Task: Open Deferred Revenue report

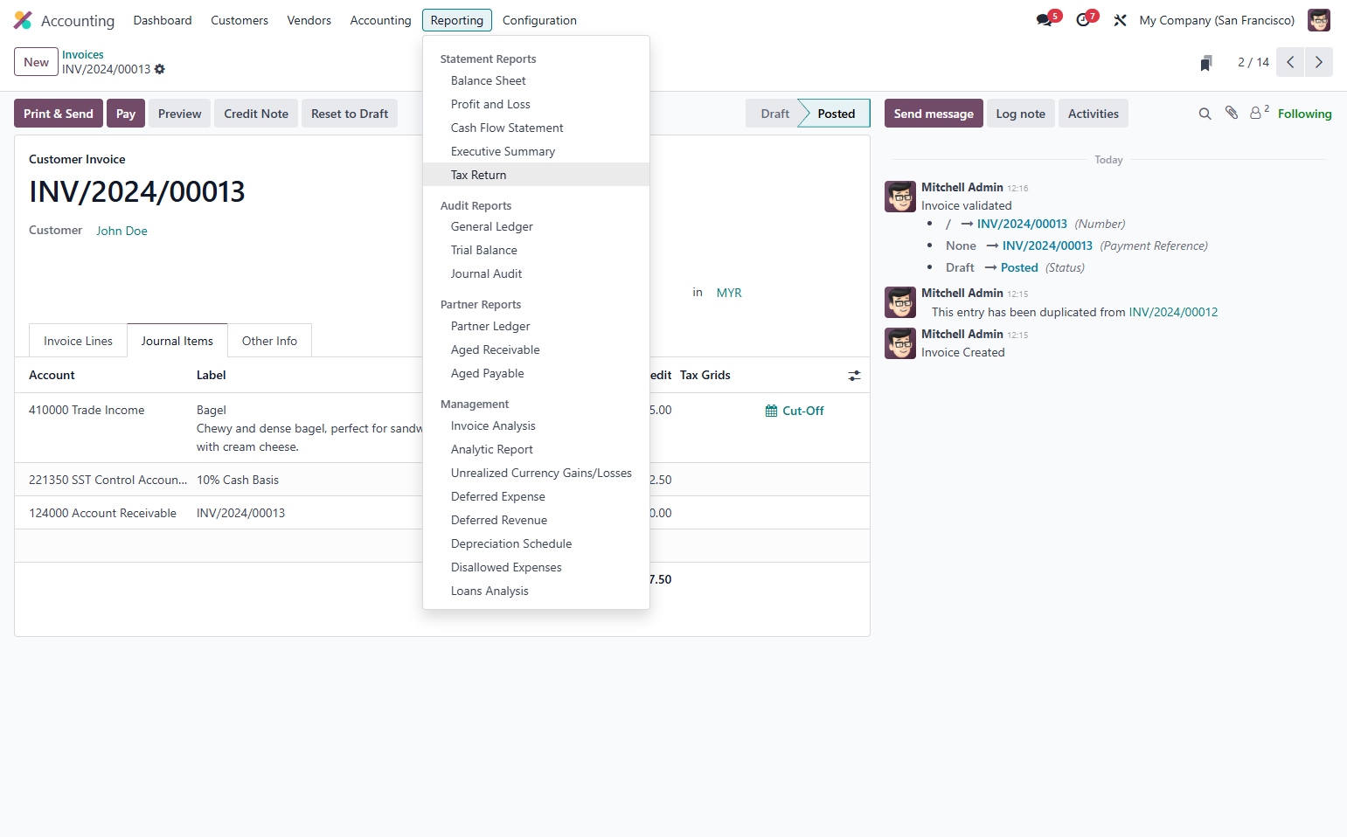Action: [x=536, y=520]
